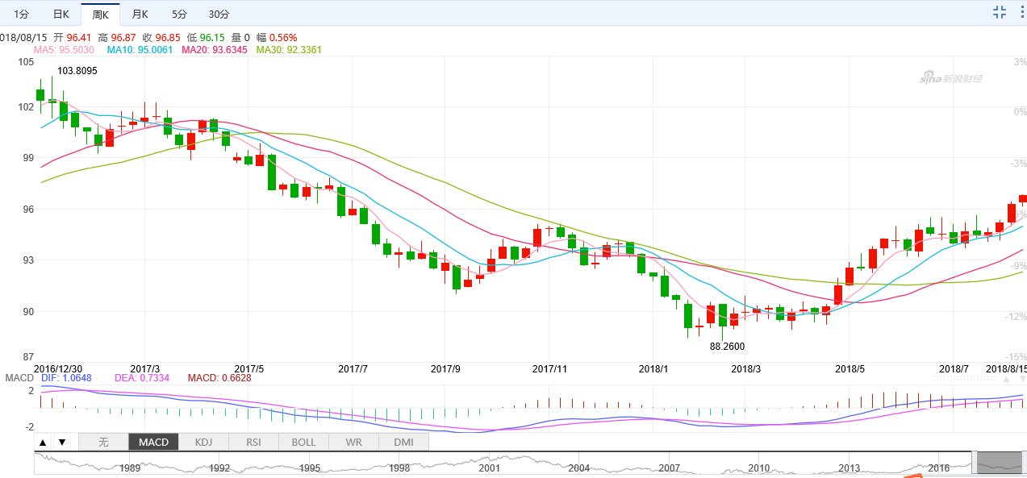1027x478 pixels.
Task: Enable the DMI indicator
Action: (403, 442)
